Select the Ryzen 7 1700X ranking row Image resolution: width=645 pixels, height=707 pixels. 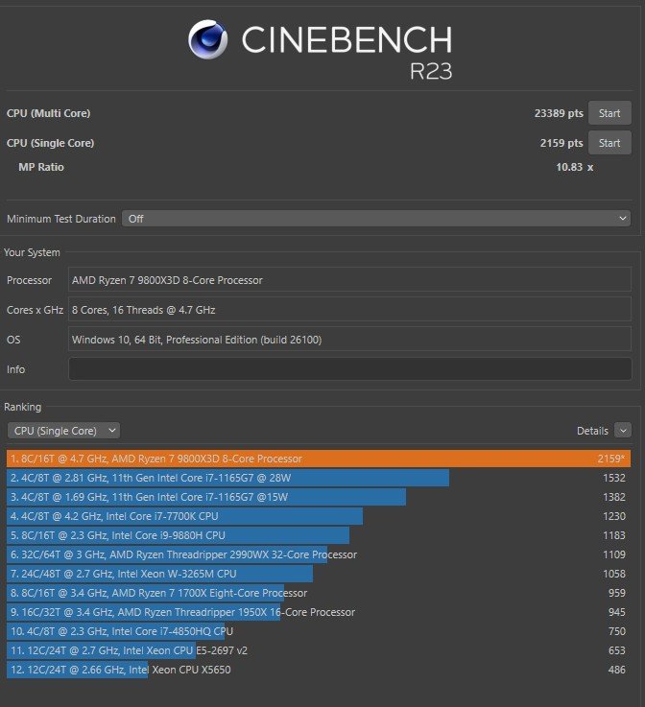pyautogui.click(x=319, y=593)
